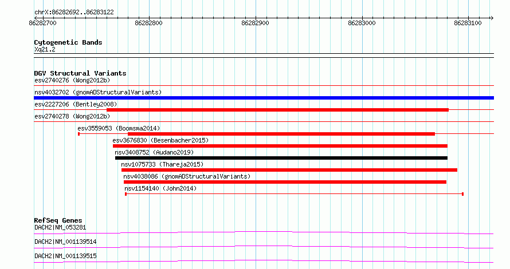
Task: Open variant nsv3408752 (Audano2019) label
Action: point(154,152)
